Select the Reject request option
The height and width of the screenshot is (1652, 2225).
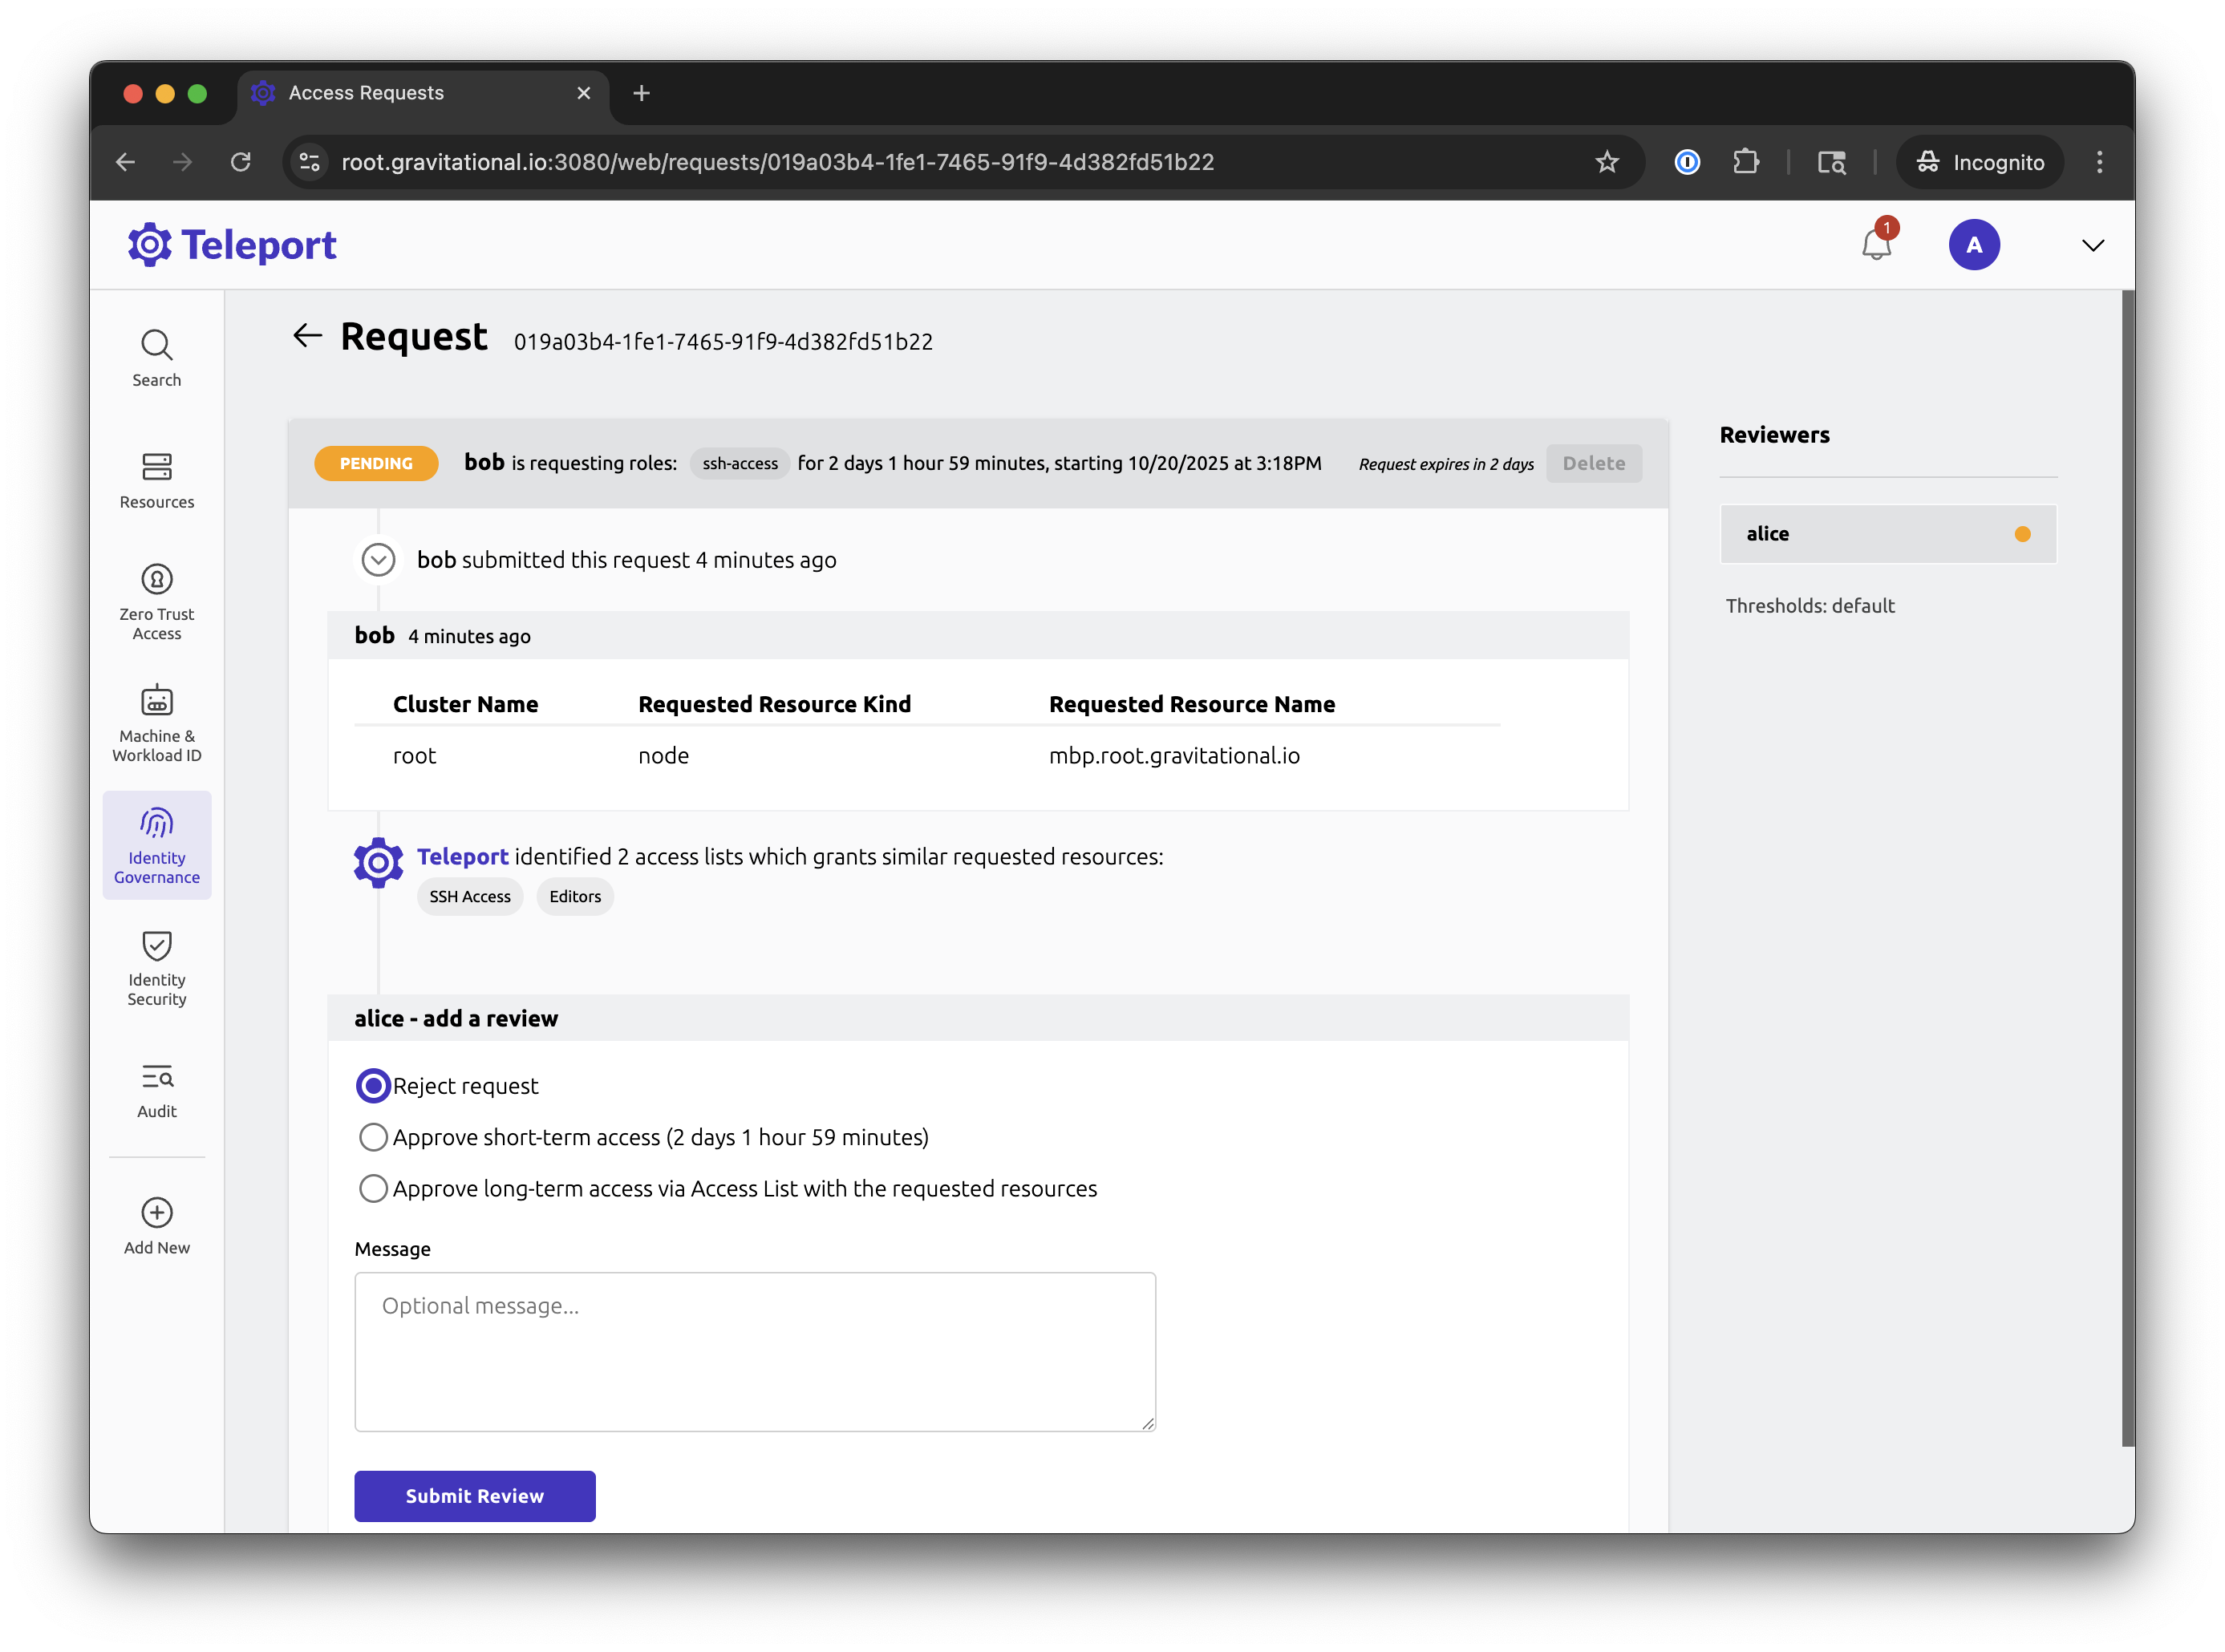point(373,1086)
